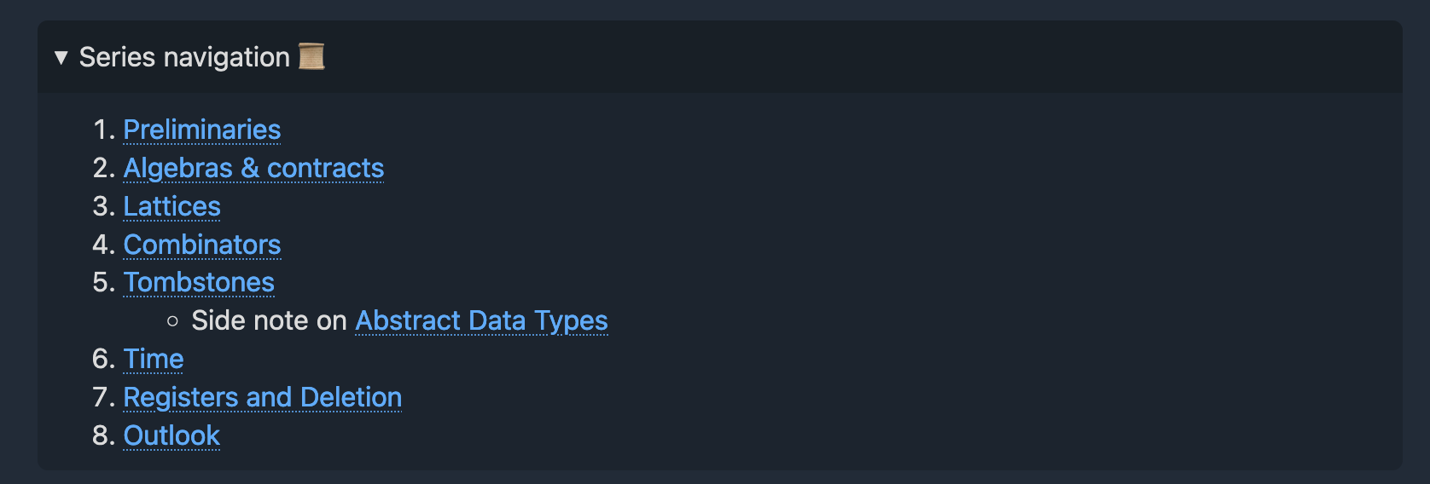Viewport: 1430px width, 484px height.
Task: Go to Algebras & contracts article
Action: click(x=253, y=168)
